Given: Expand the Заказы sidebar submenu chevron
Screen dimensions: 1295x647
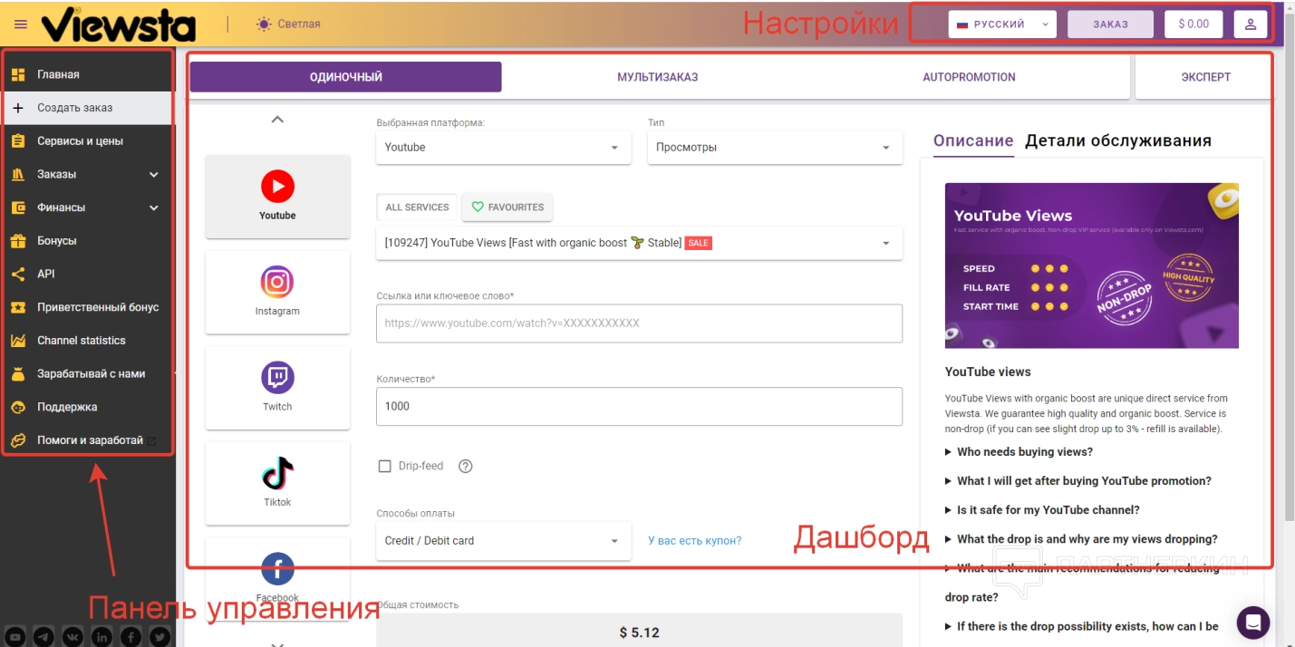Looking at the screenshot, I should [x=153, y=175].
